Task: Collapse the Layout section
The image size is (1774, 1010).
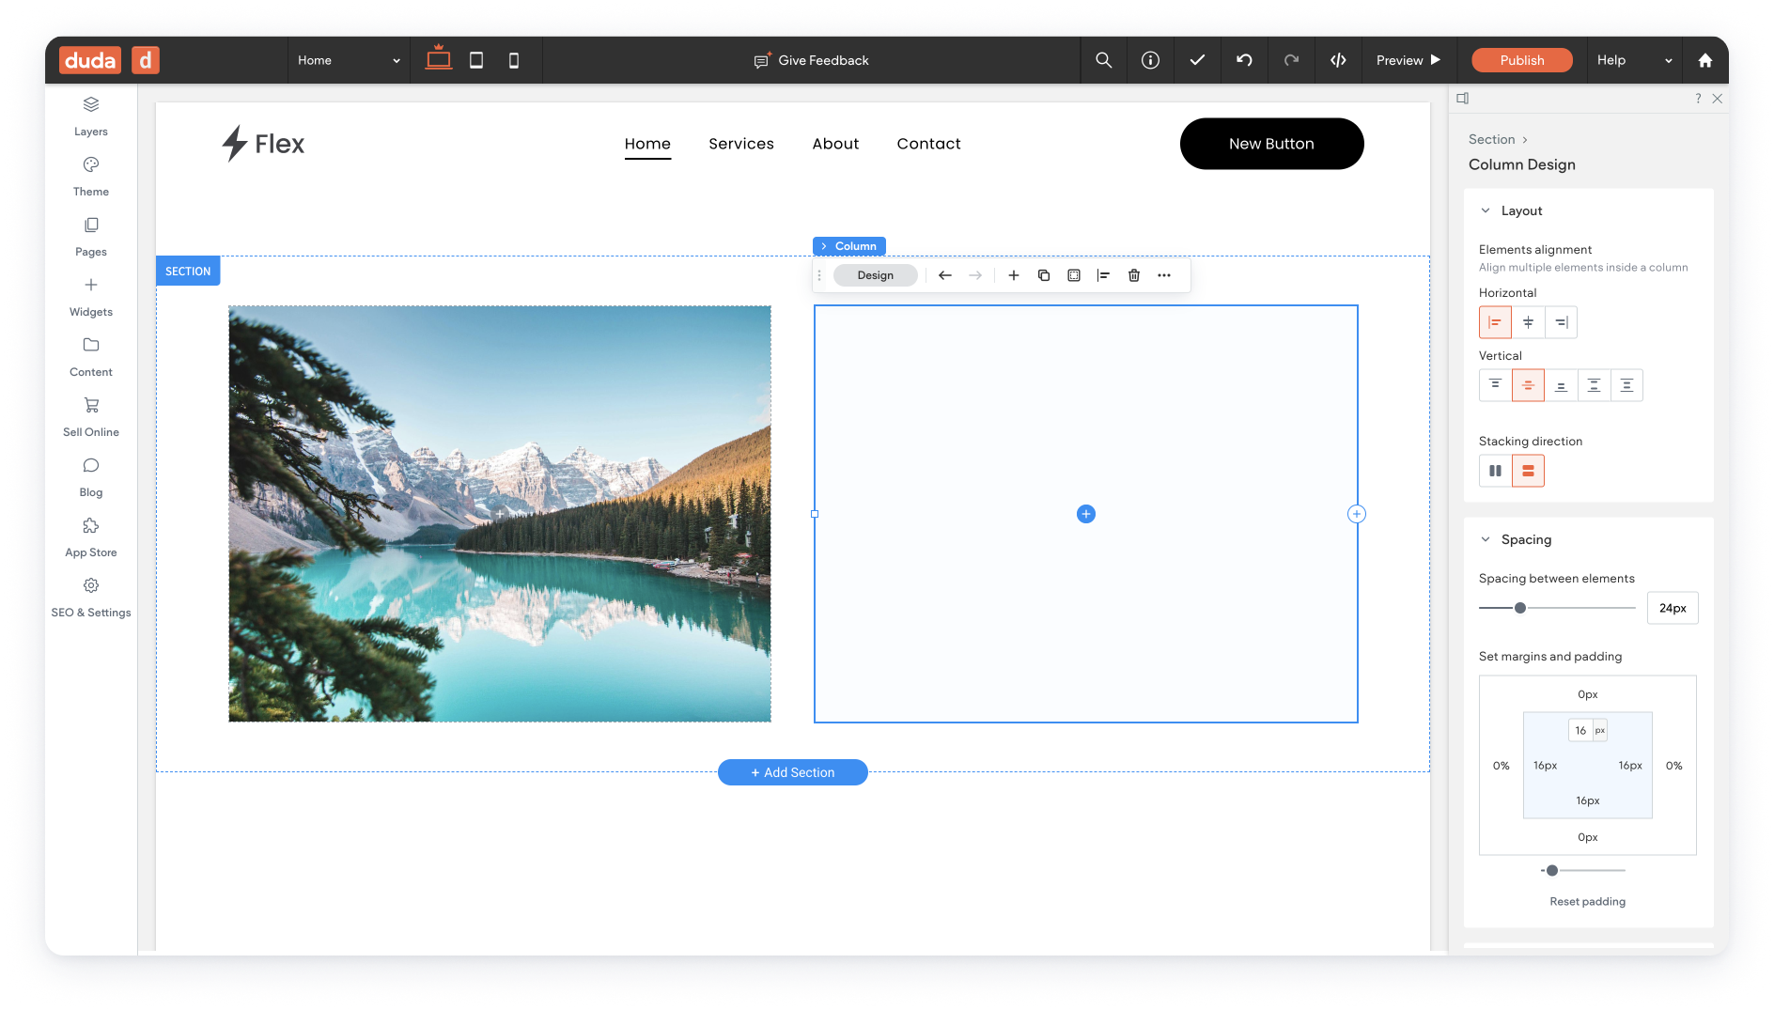Action: tap(1486, 210)
